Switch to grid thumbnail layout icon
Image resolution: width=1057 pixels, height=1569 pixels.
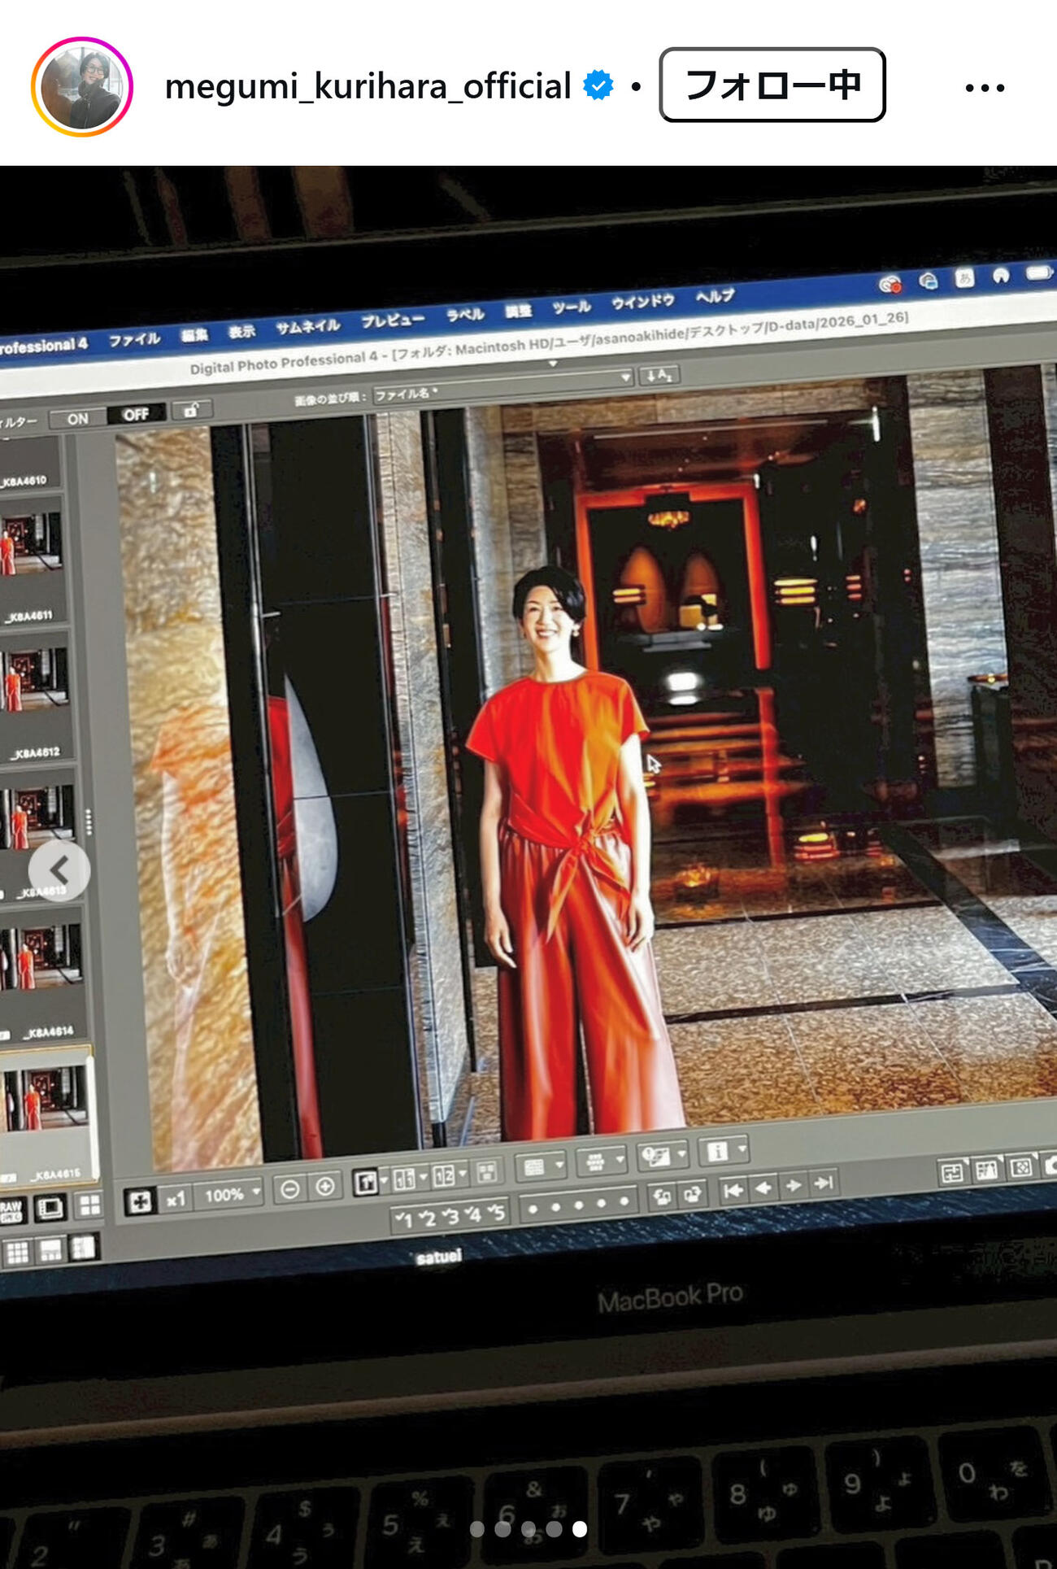tap(17, 1253)
